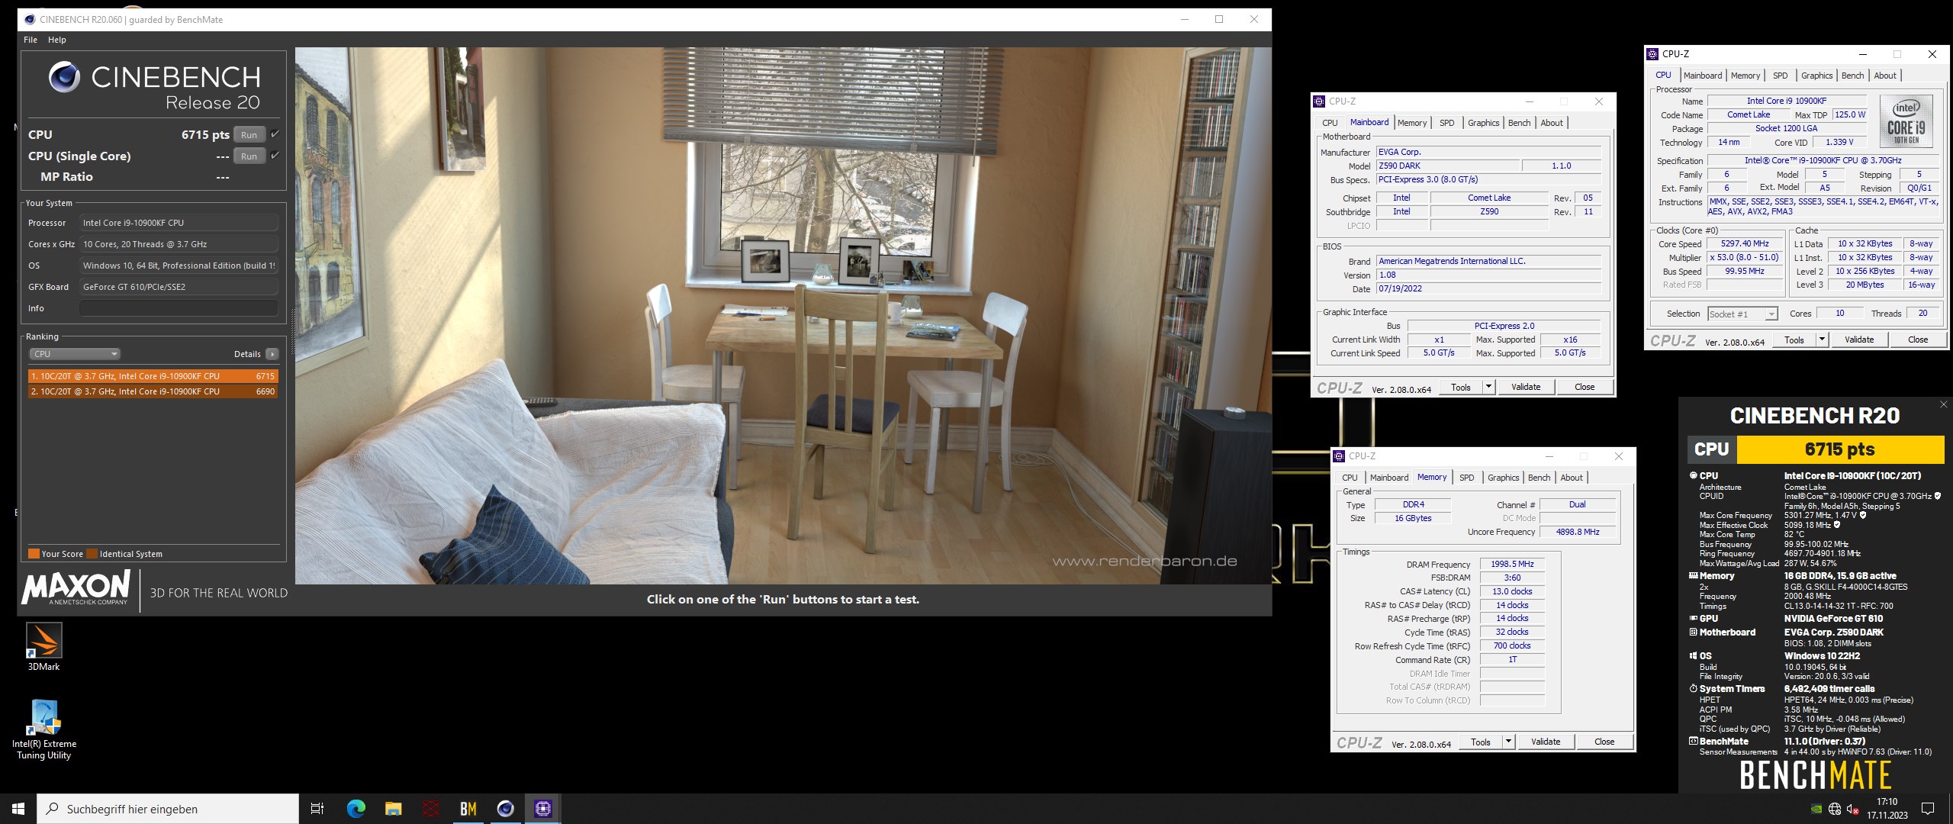The width and height of the screenshot is (1953, 824).
Task: Open network tray icon
Action: click(x=1835, y=810)
